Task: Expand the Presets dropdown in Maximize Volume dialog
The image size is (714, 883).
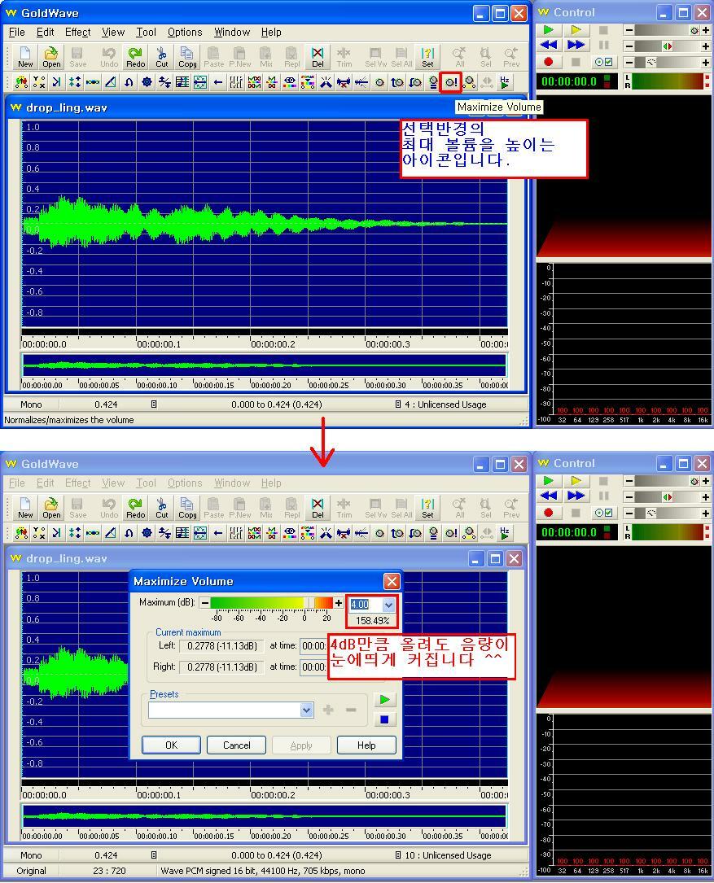Action: (306, 710)
